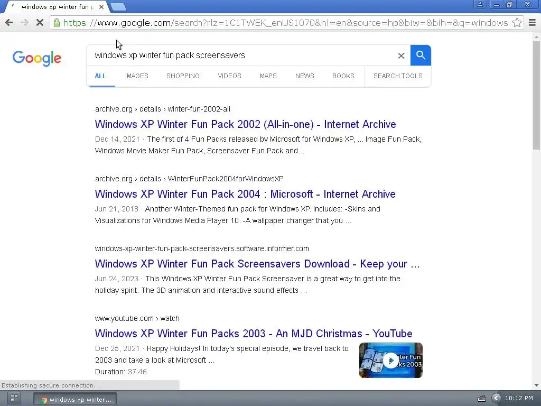Image resolution: width=541 pixels, height=406 pixels.
Task: Click the Google logo
Action: 37,58
